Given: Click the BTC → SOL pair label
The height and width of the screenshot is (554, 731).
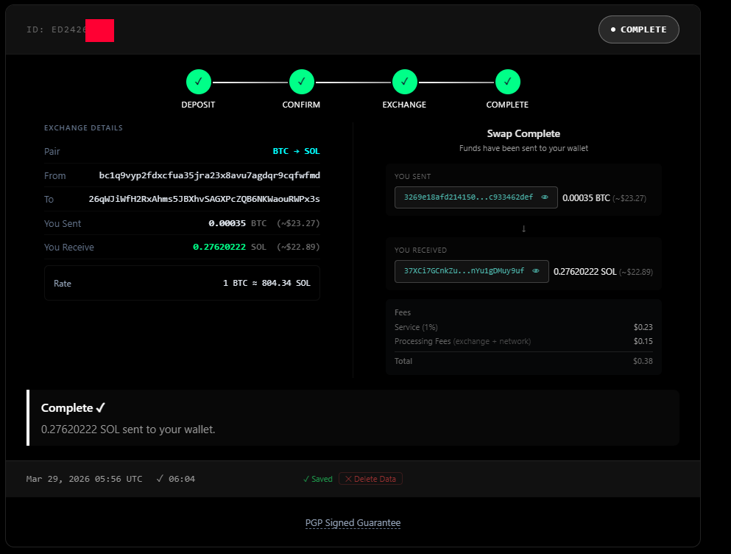Looking at the screenshot, I should (296, 151).
